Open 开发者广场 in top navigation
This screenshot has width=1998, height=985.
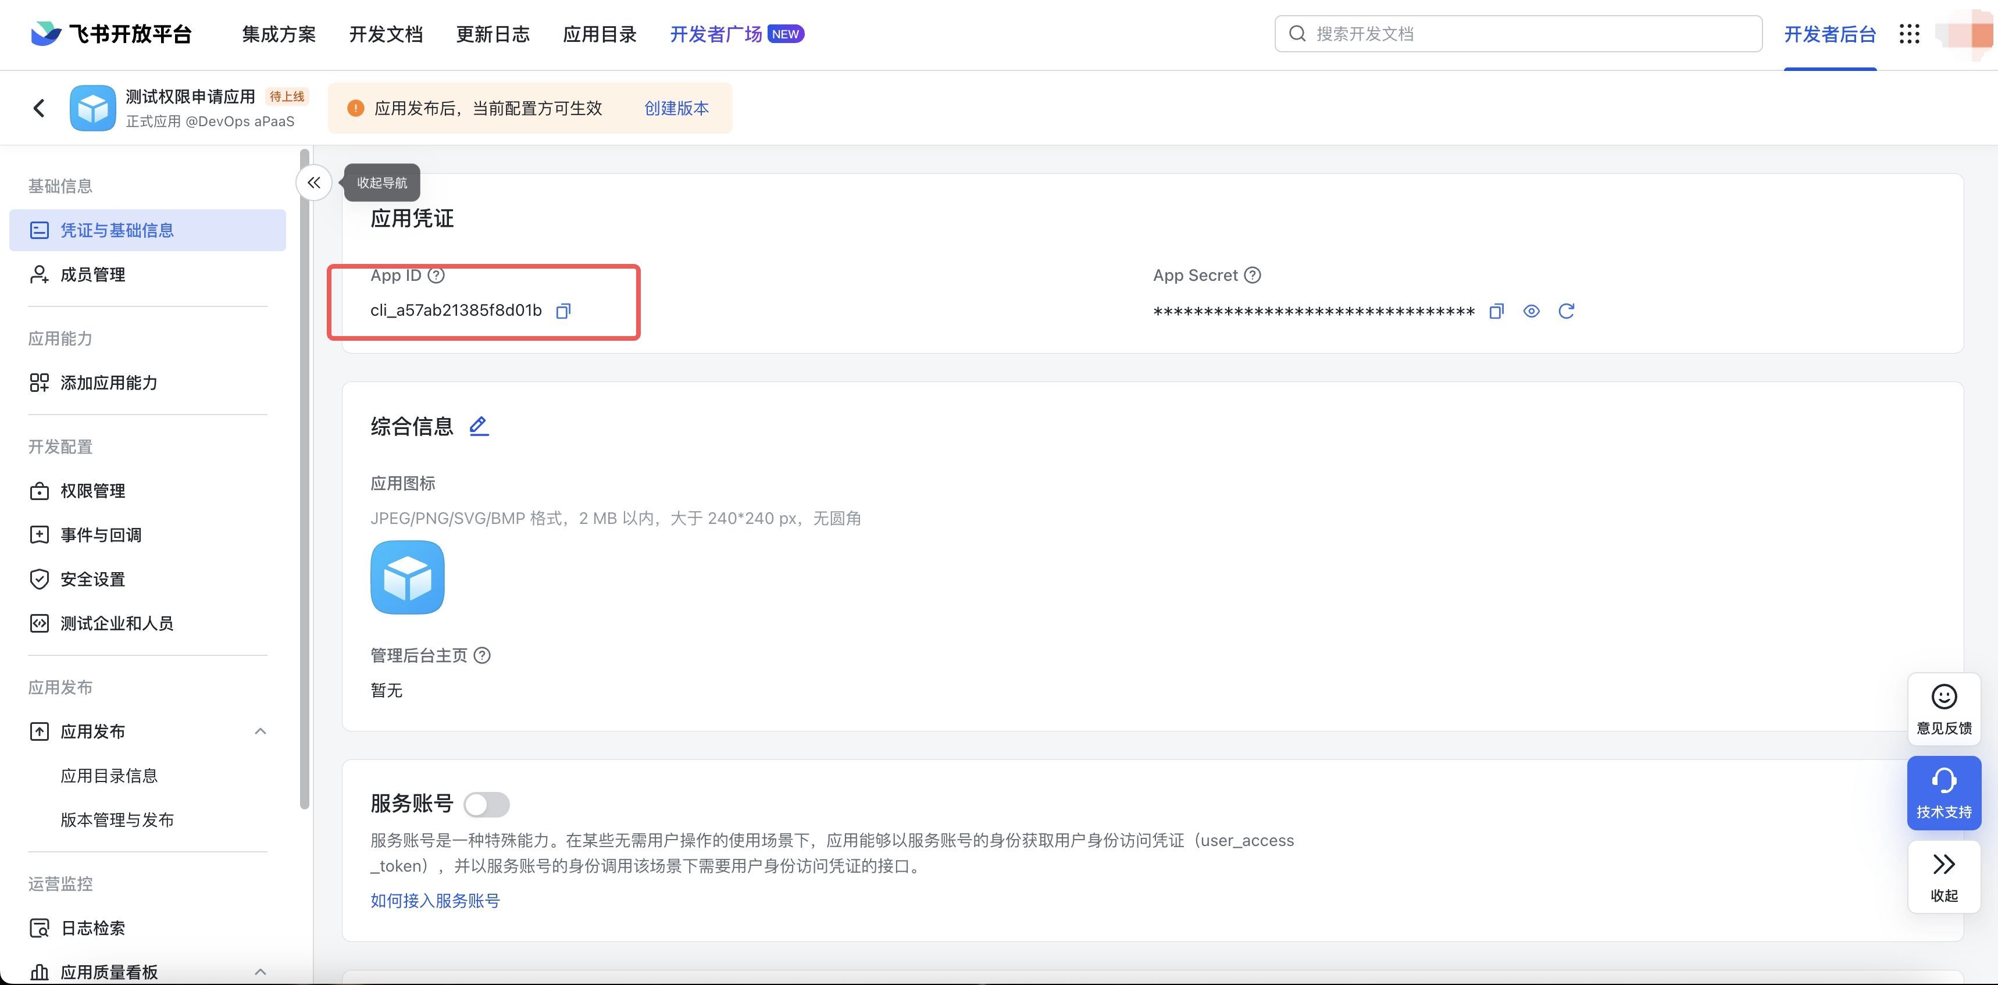[716, 34]
